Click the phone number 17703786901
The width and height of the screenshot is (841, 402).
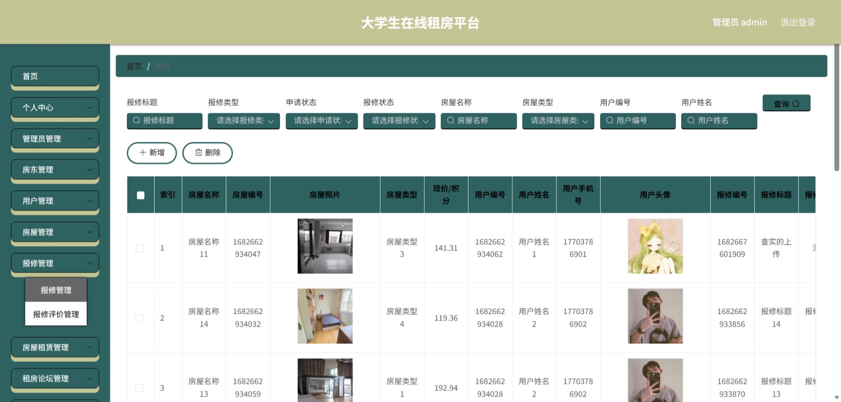pyautogui.click(x=578, y=248)
